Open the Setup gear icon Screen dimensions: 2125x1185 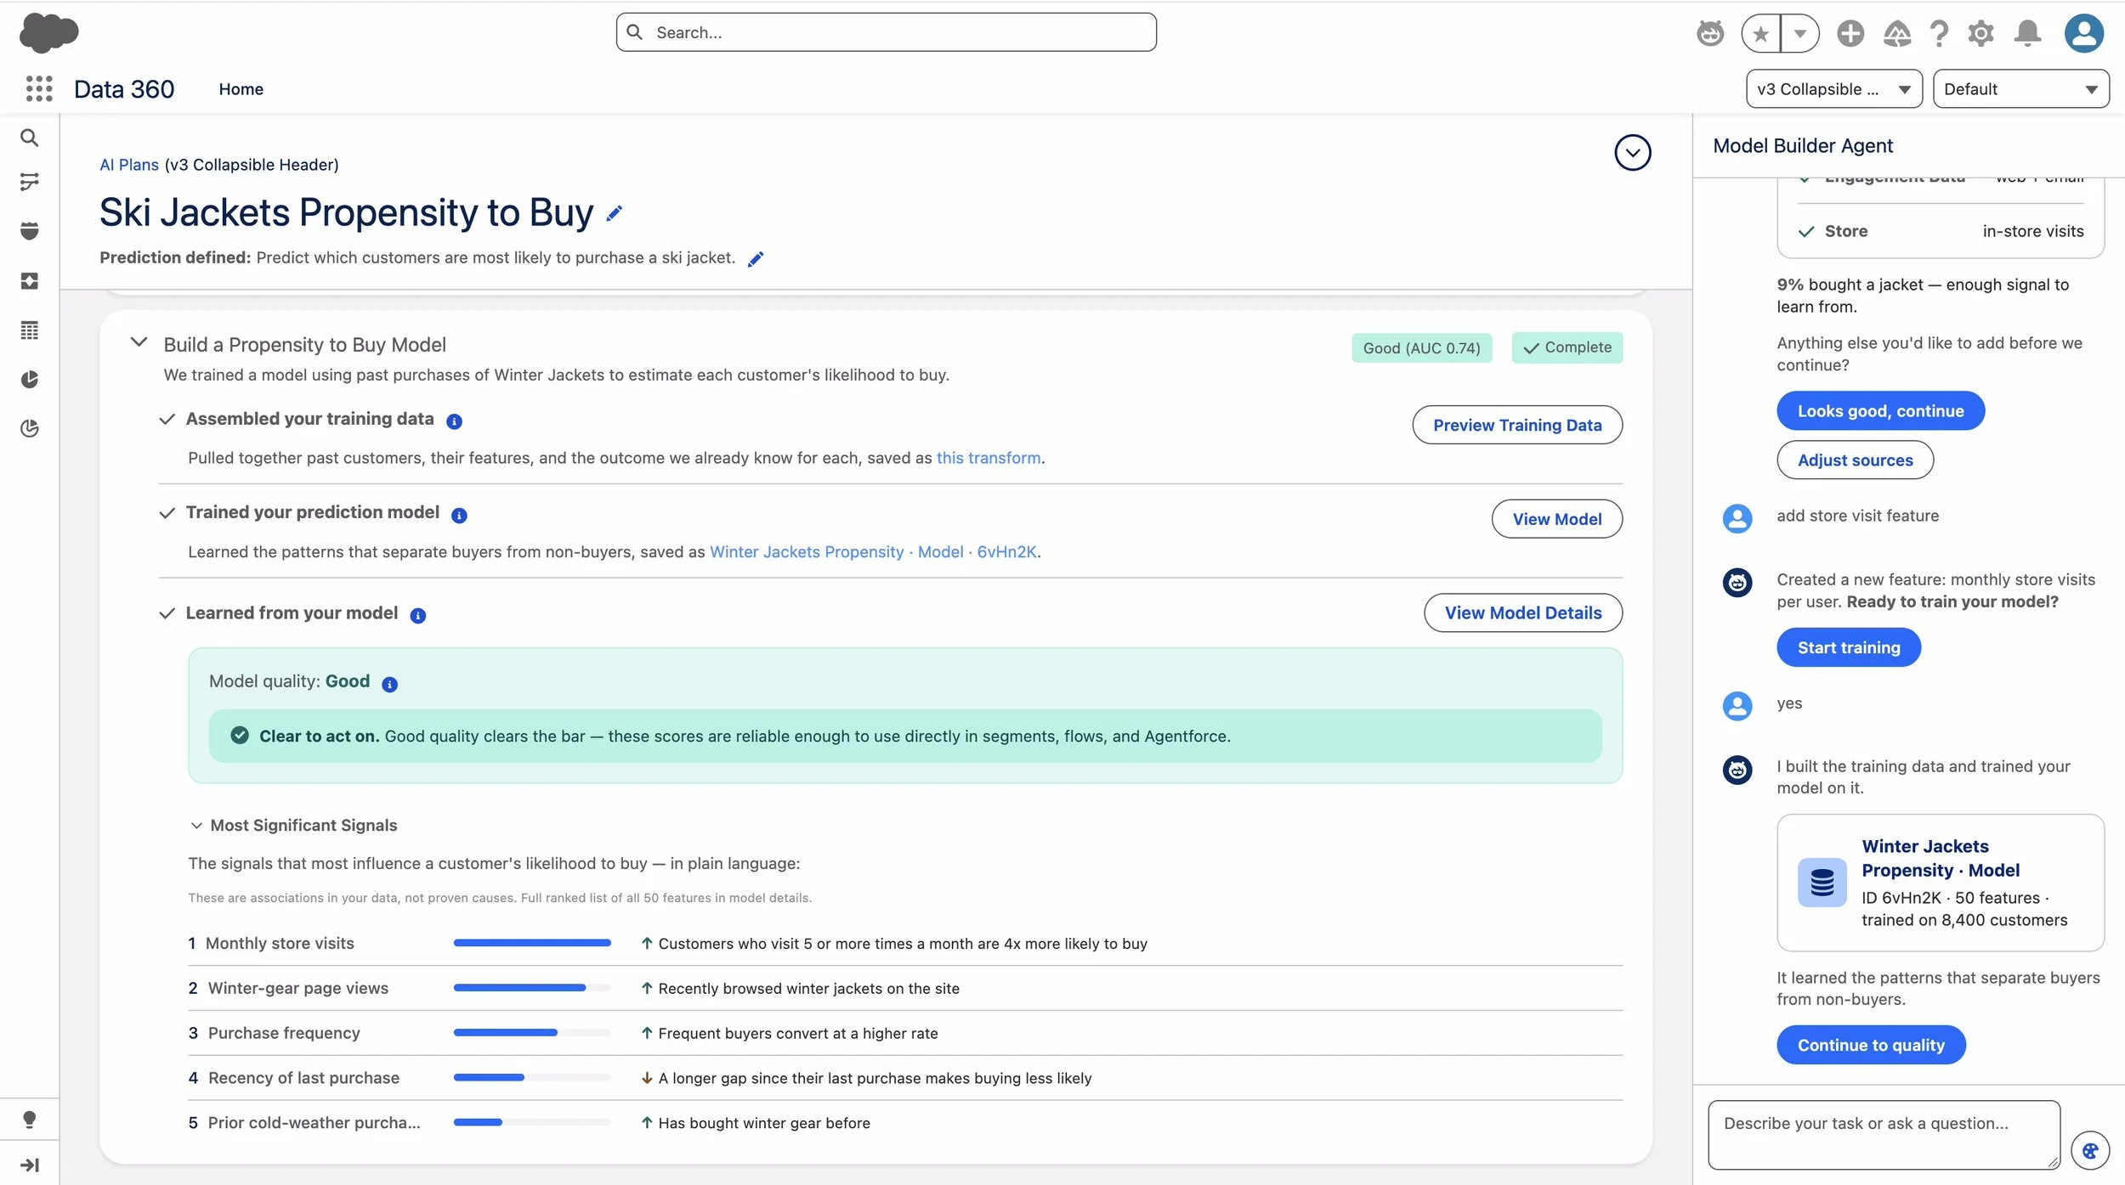(x=1980, y=33)
